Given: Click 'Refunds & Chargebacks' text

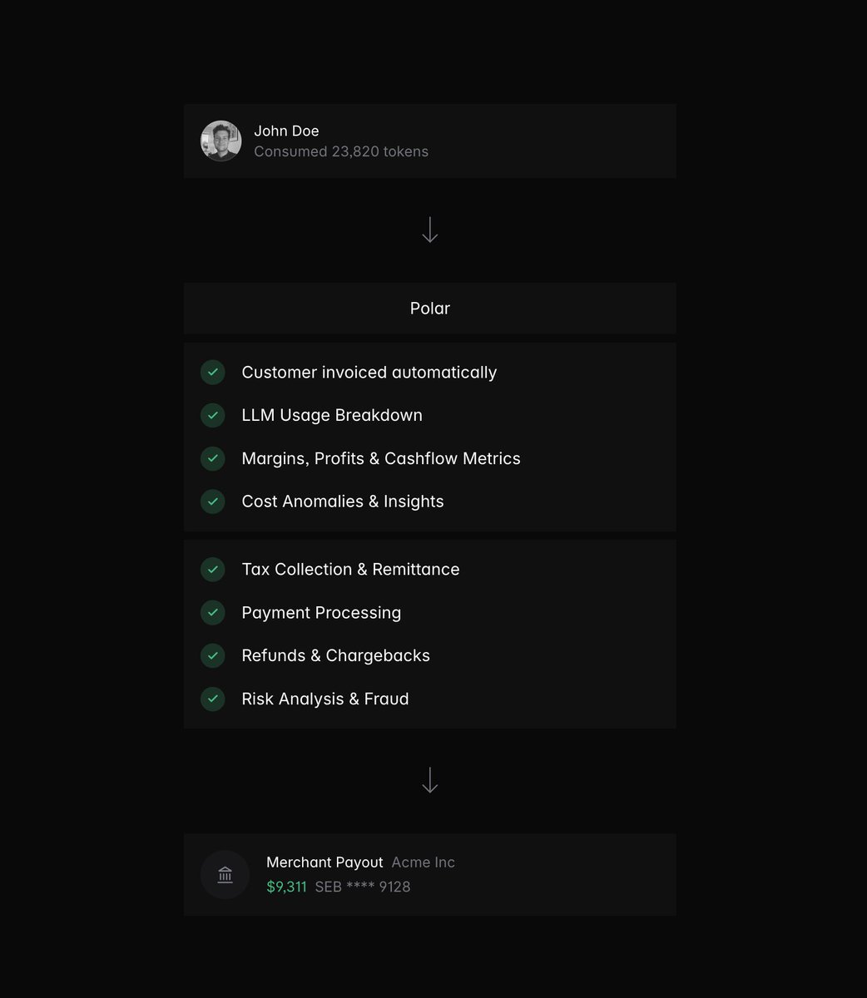Looking at the screenshot, I should click(336, 655).
